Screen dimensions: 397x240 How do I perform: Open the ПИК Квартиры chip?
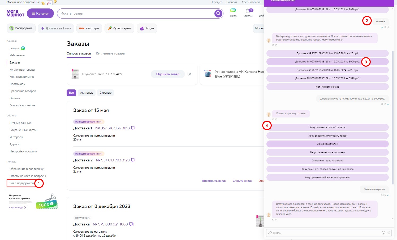89,28
